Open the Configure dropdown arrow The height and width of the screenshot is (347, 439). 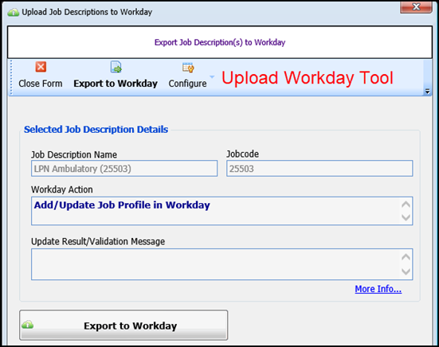(x=212, y=76)
